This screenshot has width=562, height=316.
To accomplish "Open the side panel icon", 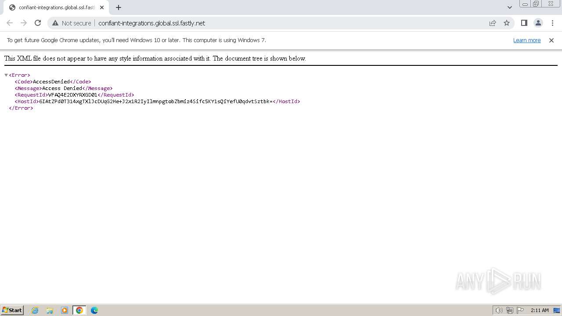I will click(x=524, y=23).
